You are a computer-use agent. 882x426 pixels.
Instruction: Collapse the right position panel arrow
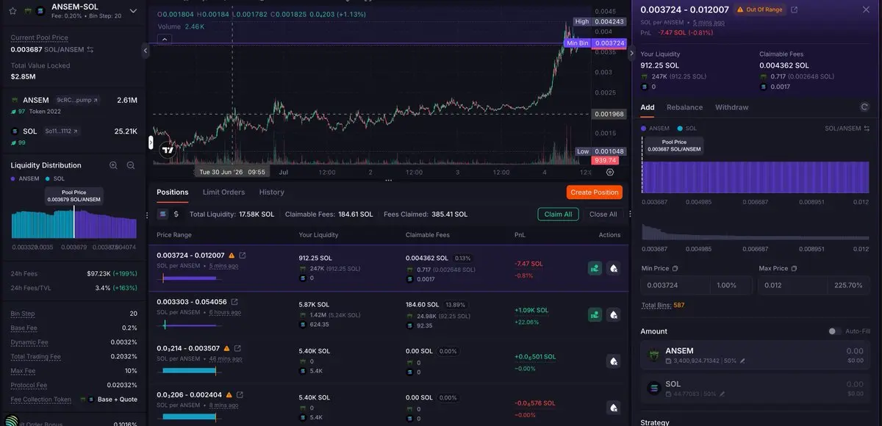point(632,53)
